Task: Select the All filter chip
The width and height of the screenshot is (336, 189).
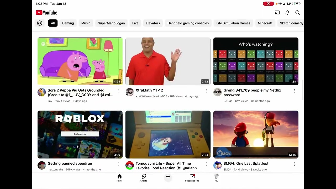Action: tap(53, 23)
